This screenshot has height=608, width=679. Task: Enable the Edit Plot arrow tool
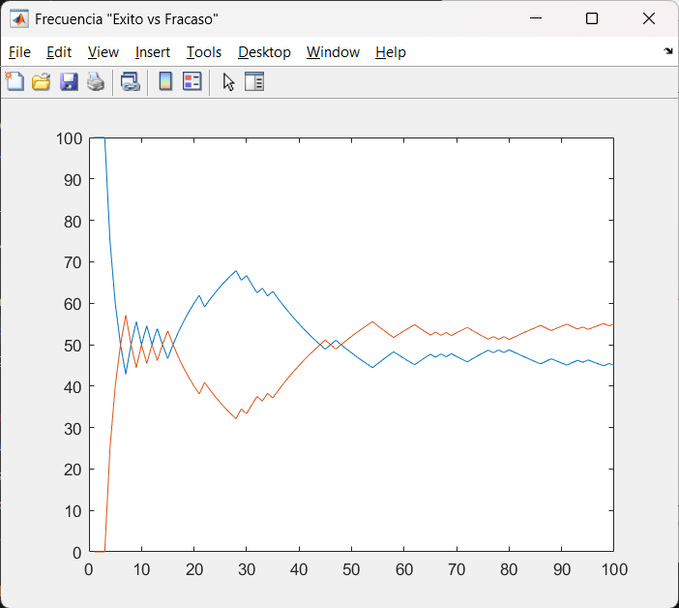(228, 82)
